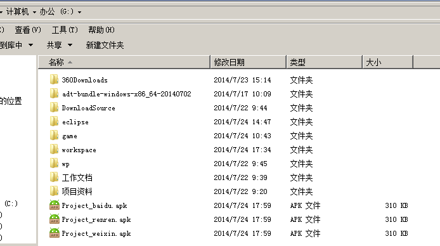The height and width of the screenshot is (246, 440).
Task: Select the 项目资料 folder icon
Action: tap(54, 191)
